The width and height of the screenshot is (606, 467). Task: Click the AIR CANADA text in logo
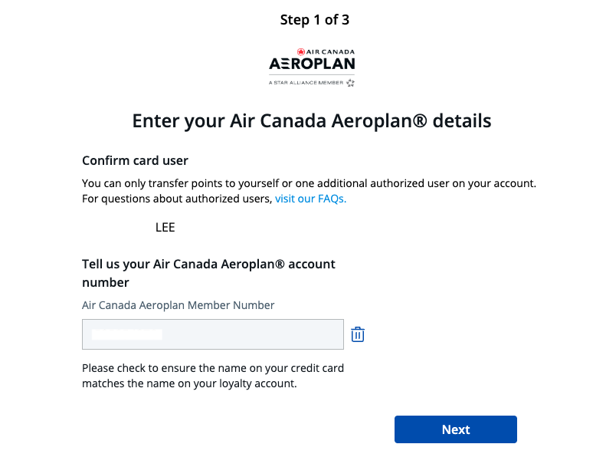(330, 52)
